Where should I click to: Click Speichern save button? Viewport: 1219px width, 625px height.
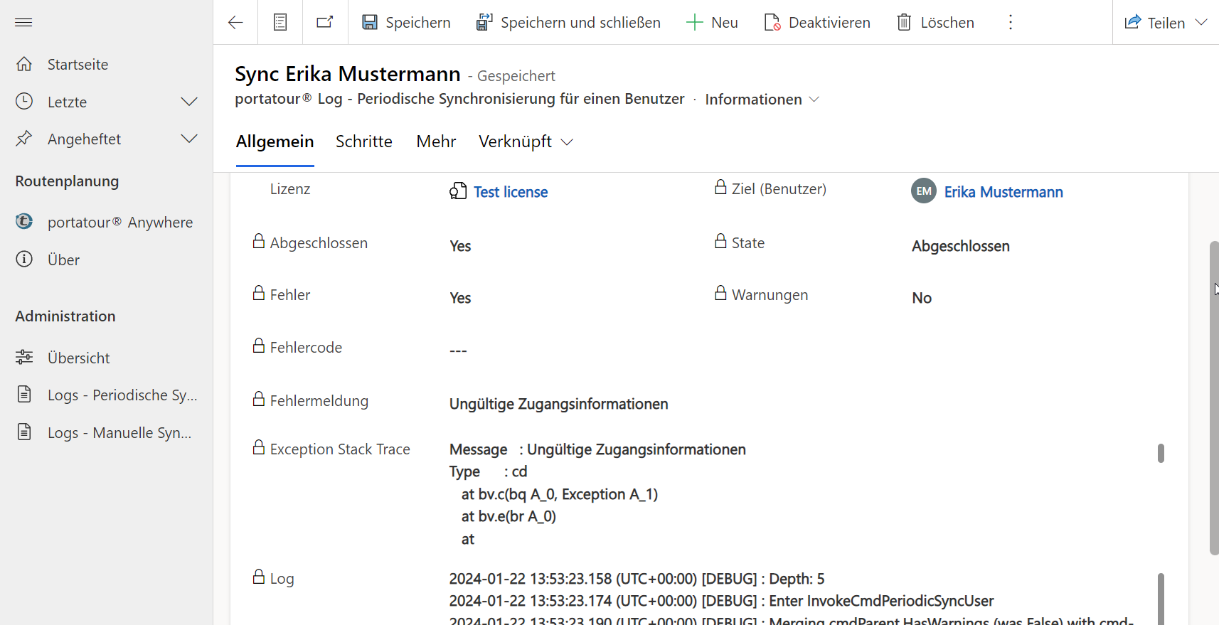pyautogui.click(x=406, y=23)
